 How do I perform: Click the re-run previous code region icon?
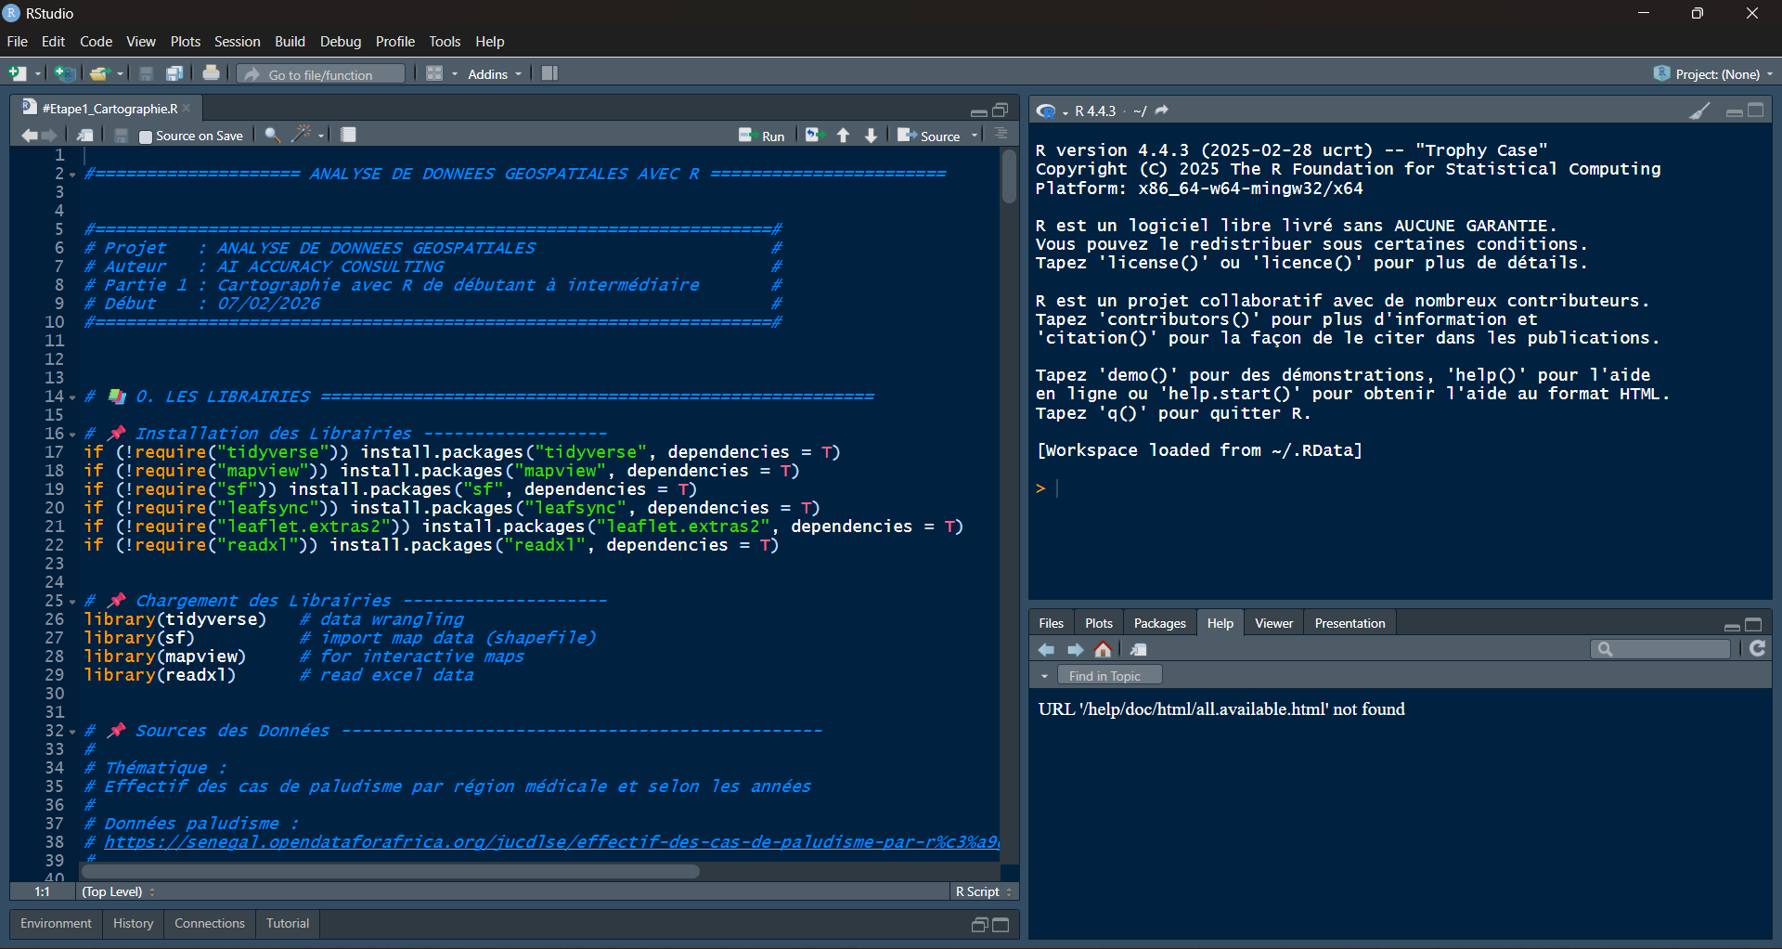(x=814, y=136)
